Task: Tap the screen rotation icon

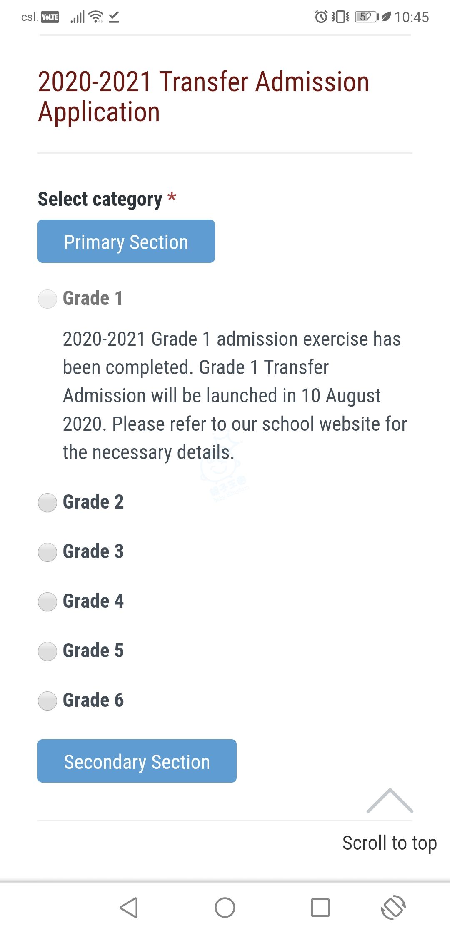Action: [x=393, y=907]
